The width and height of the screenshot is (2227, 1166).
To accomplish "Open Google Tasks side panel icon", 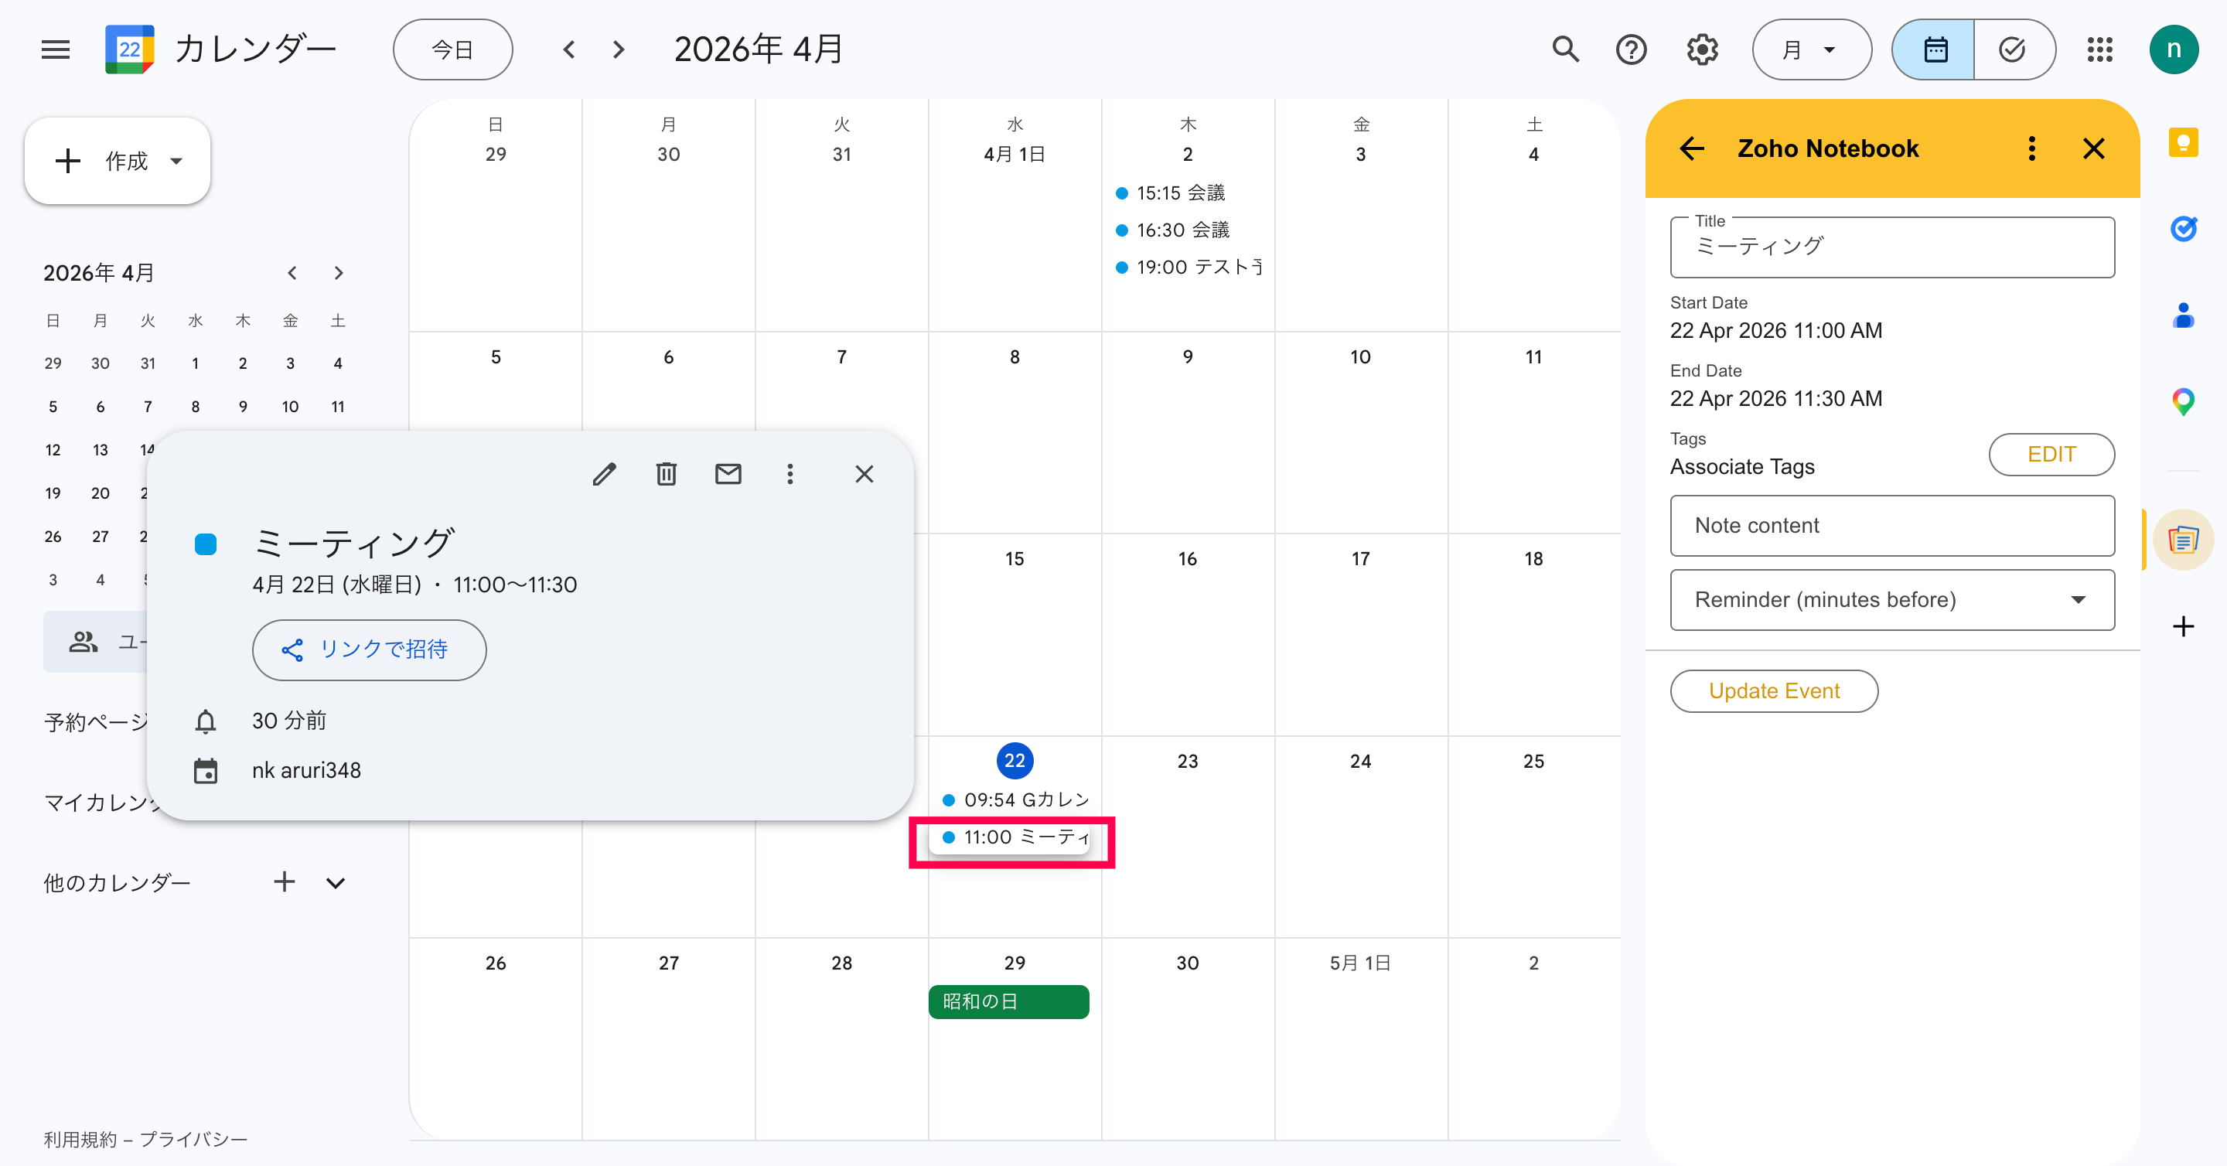I will click(x=2183, y=229).
